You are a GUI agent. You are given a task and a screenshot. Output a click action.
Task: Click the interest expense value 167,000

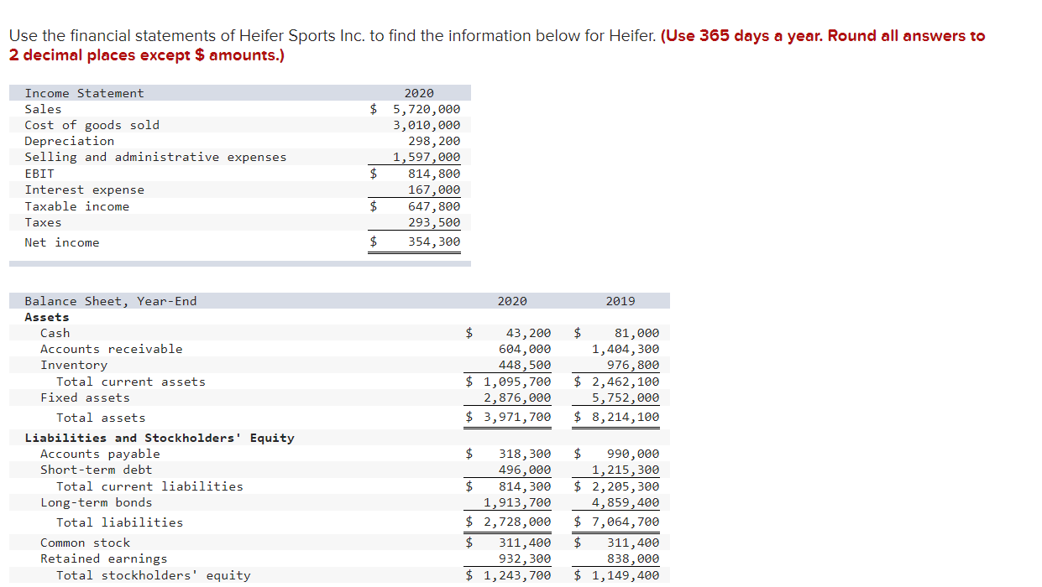coord(434,190)
